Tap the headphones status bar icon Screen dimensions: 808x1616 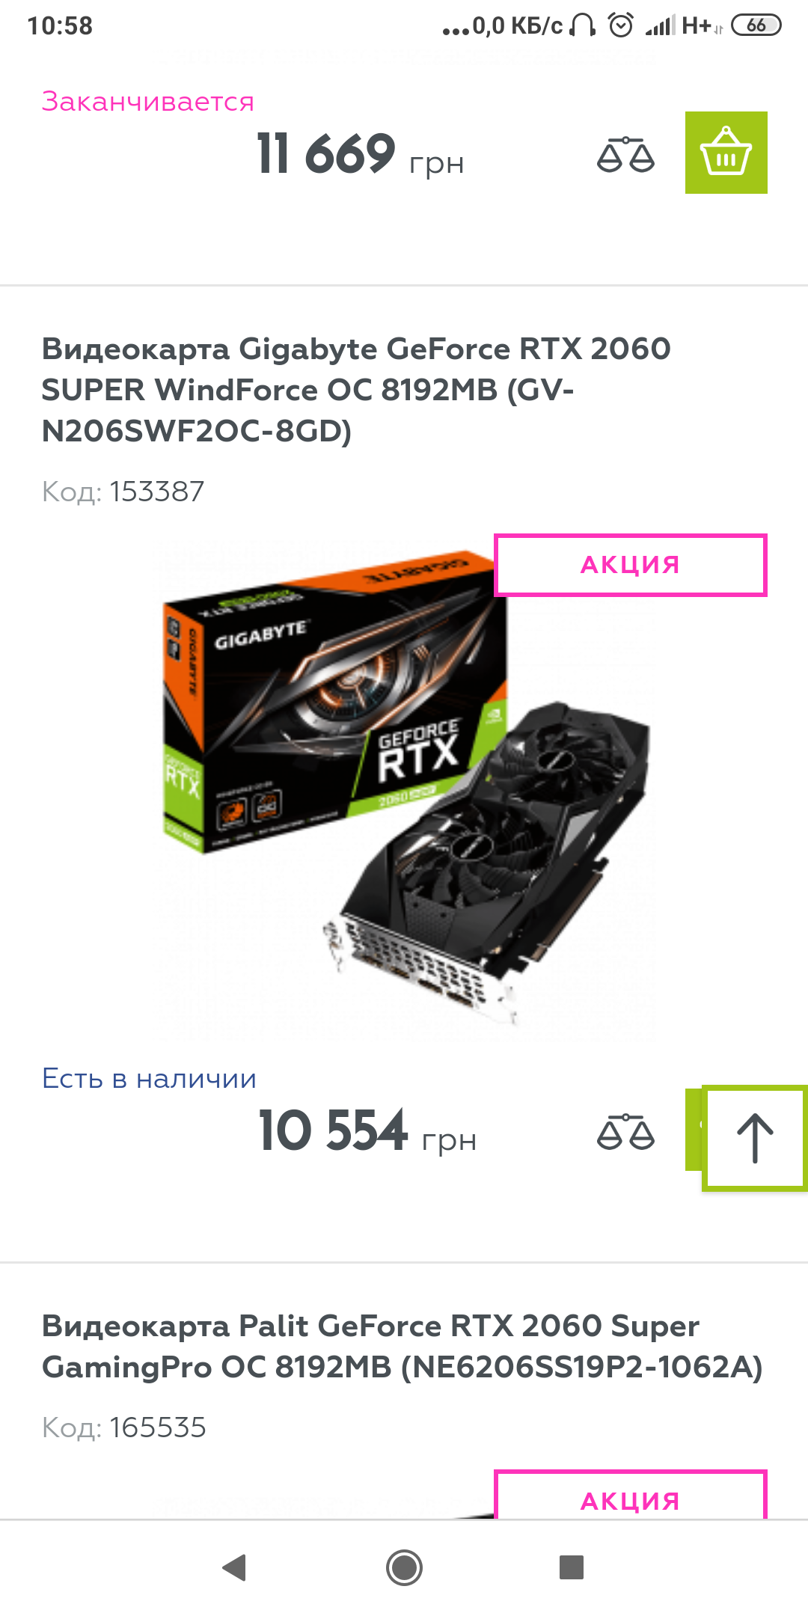coord(582,25)
